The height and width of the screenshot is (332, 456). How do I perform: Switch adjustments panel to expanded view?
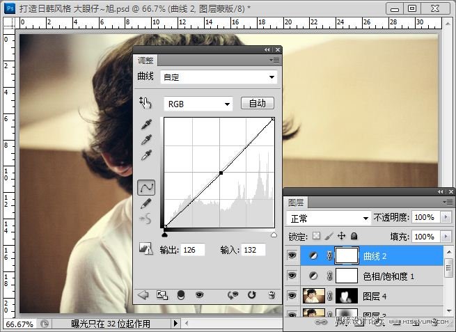(162, 295)
